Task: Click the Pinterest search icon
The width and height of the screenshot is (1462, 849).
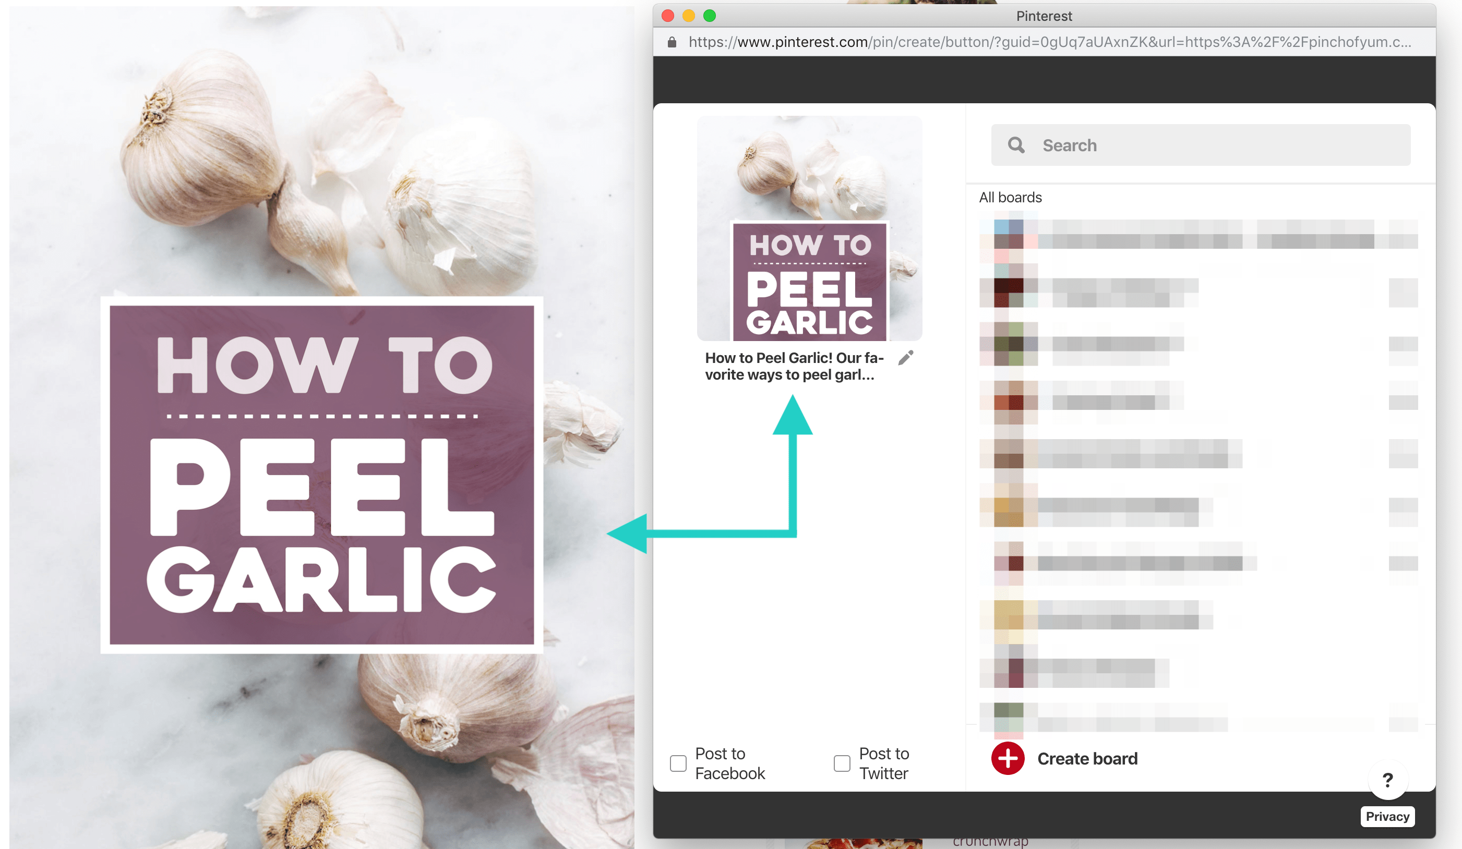Action: click(1016, 145)
